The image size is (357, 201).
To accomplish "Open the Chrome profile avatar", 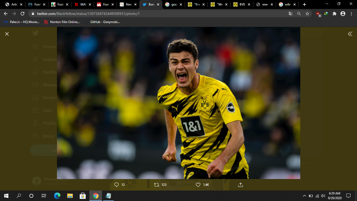I will [x=343, y=14].
